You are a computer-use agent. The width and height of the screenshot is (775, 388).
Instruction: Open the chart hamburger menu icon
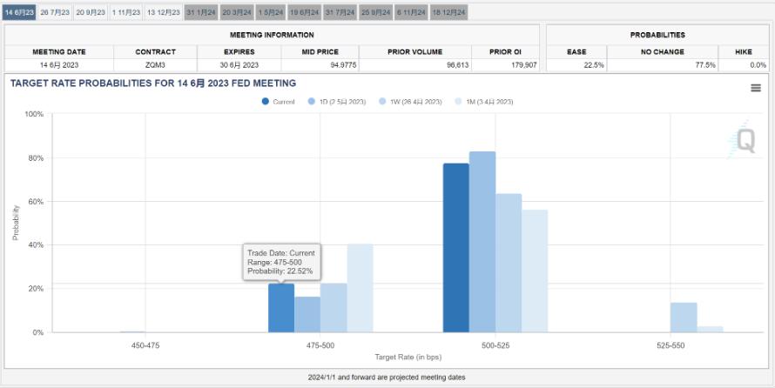[755, 88]
